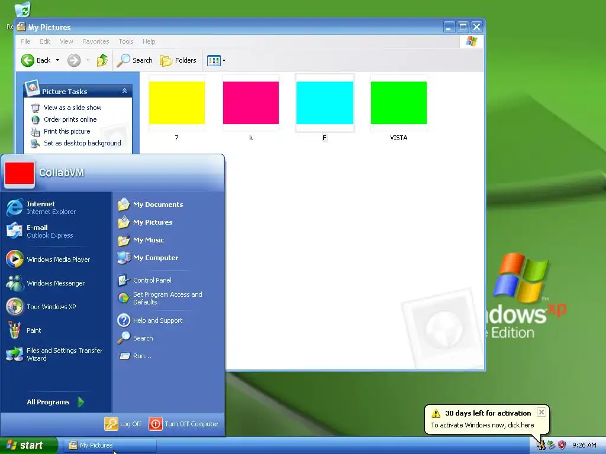Click the grayed Forward arrow button
This screenshot has width=606, height=454.
coord(74,60)
